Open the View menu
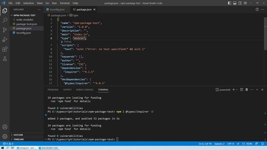The height and width of the screenshot is (150, 267). click(40, 3)
